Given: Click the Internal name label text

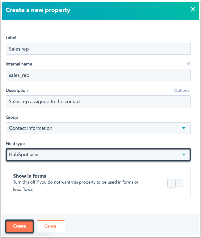Looking at the screenshot, I should click(19, 64).
